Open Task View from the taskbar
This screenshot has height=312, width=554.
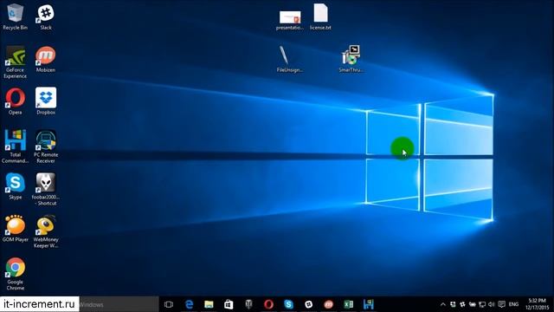pos(169,304)
